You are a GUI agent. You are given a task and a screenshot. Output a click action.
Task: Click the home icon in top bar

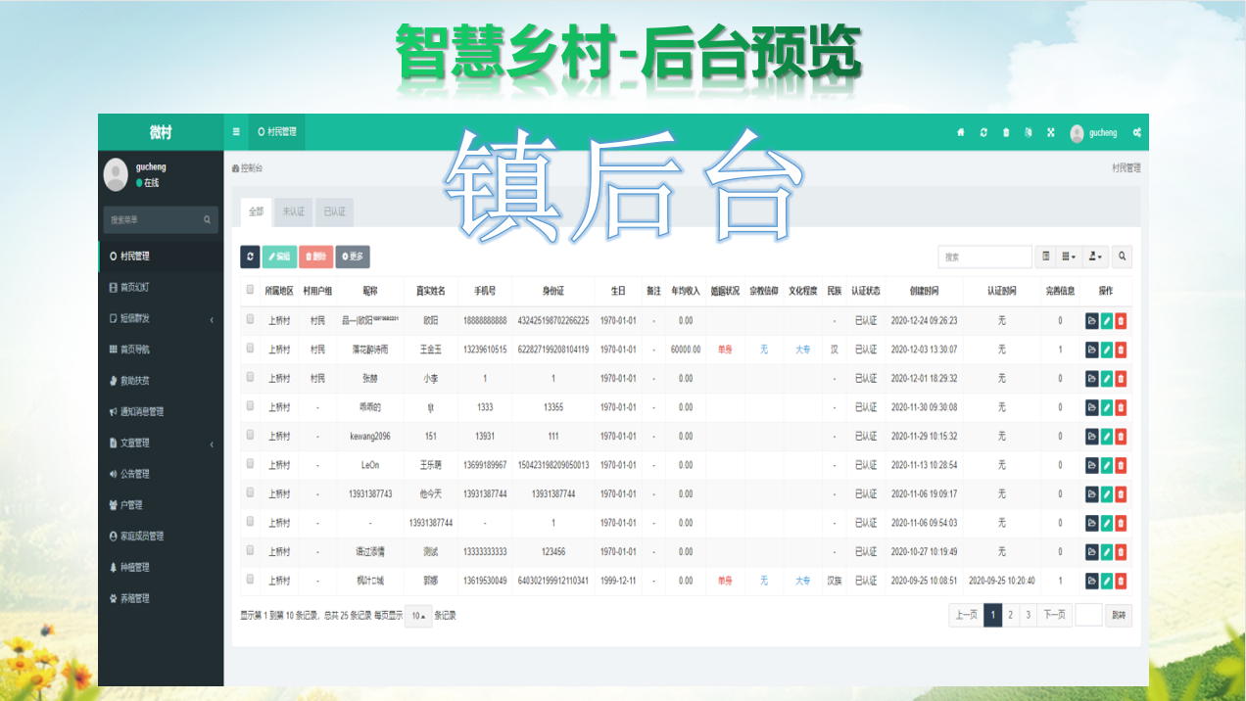pos(961,132)
